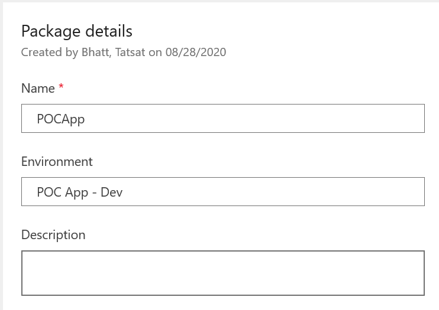The height and width of the screenshot is (310, 439).
Task: Click the word Dev in the Environment field
Action: 111,192
